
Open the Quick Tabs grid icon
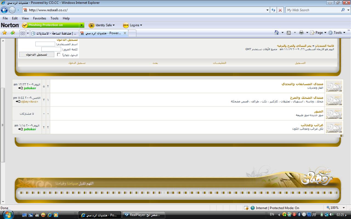[22, 33]
